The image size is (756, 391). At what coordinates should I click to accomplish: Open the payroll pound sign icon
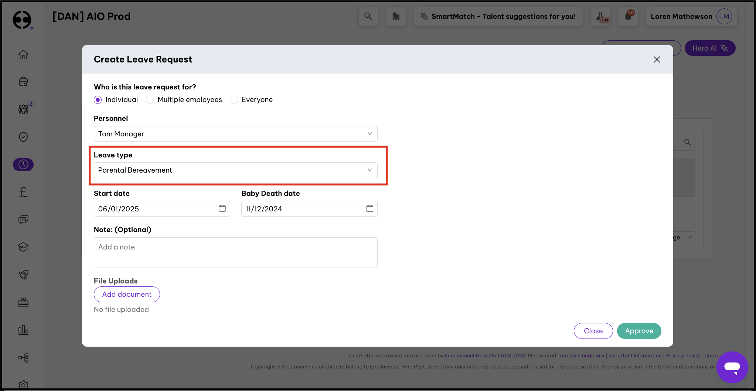23,192
